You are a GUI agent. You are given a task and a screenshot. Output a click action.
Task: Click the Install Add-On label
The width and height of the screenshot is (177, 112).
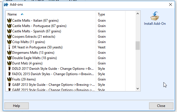click(x=155, y=24)
